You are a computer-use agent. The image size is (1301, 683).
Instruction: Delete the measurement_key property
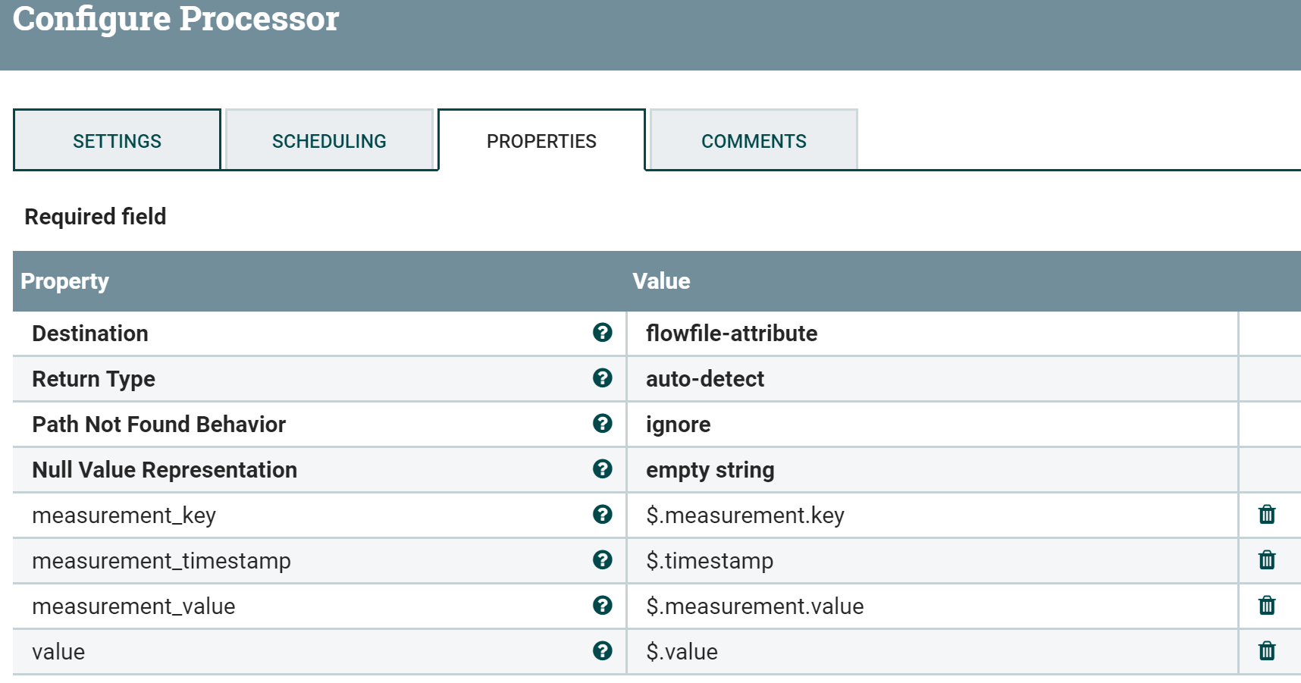tap(1266, 515)
